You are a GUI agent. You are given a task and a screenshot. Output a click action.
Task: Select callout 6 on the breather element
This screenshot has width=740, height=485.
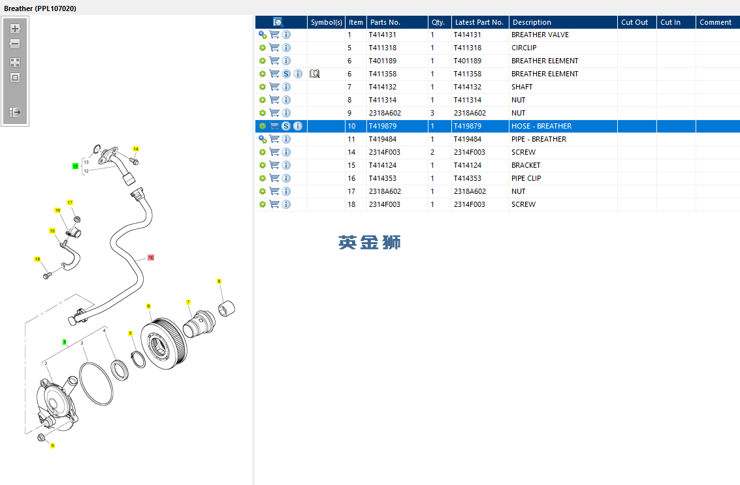pos(149,306)
